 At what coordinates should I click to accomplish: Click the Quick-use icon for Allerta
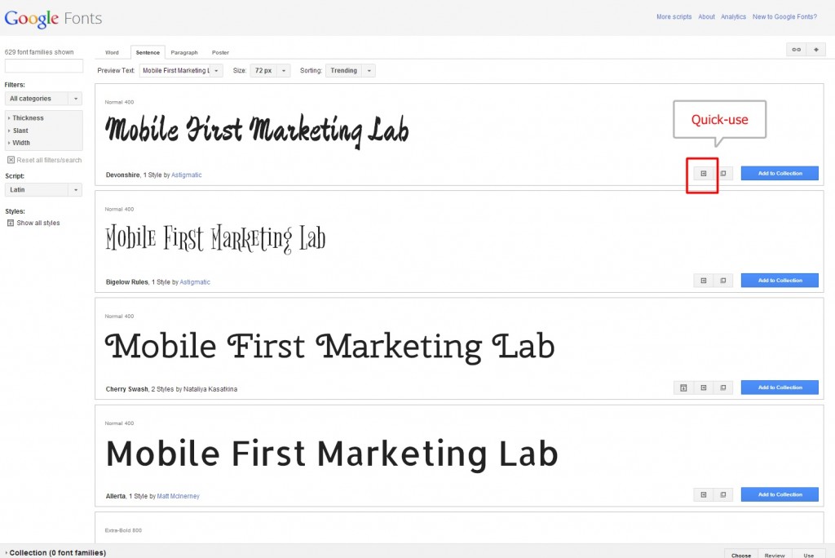click(703, 494)
